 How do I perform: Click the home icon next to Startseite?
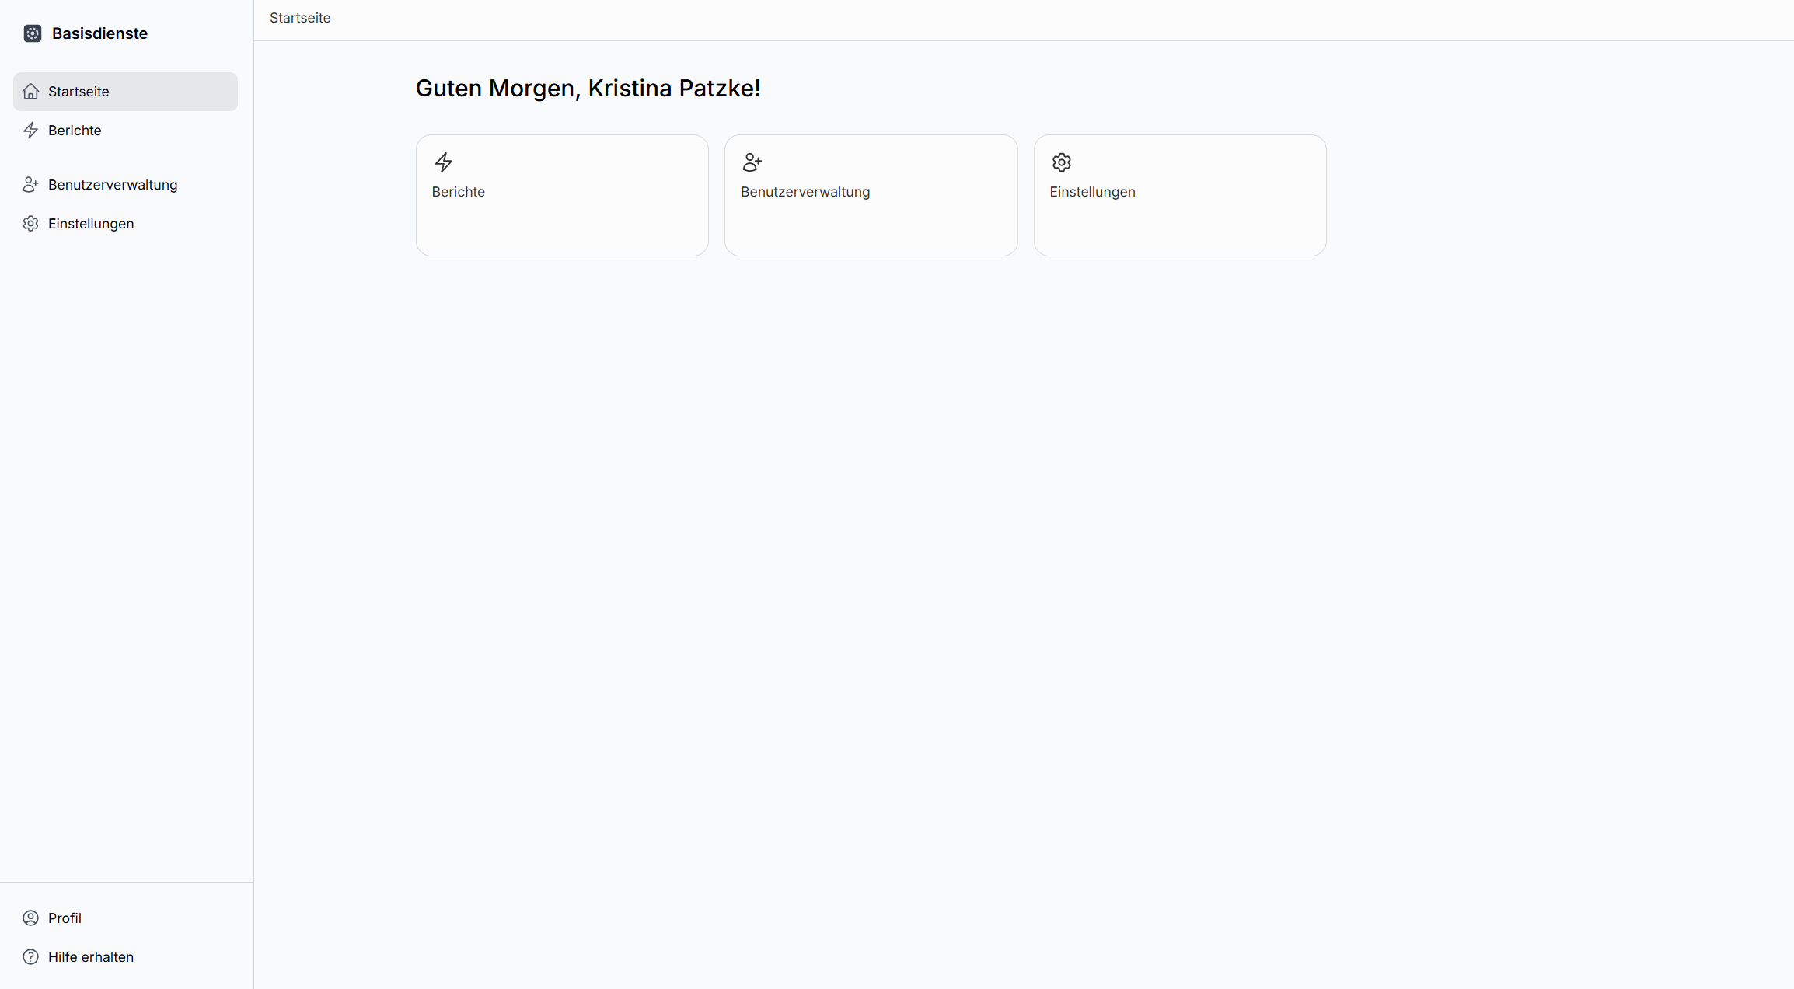(30, 92)
